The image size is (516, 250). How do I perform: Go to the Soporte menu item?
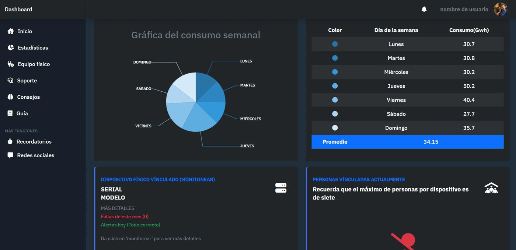click(27, 80)
